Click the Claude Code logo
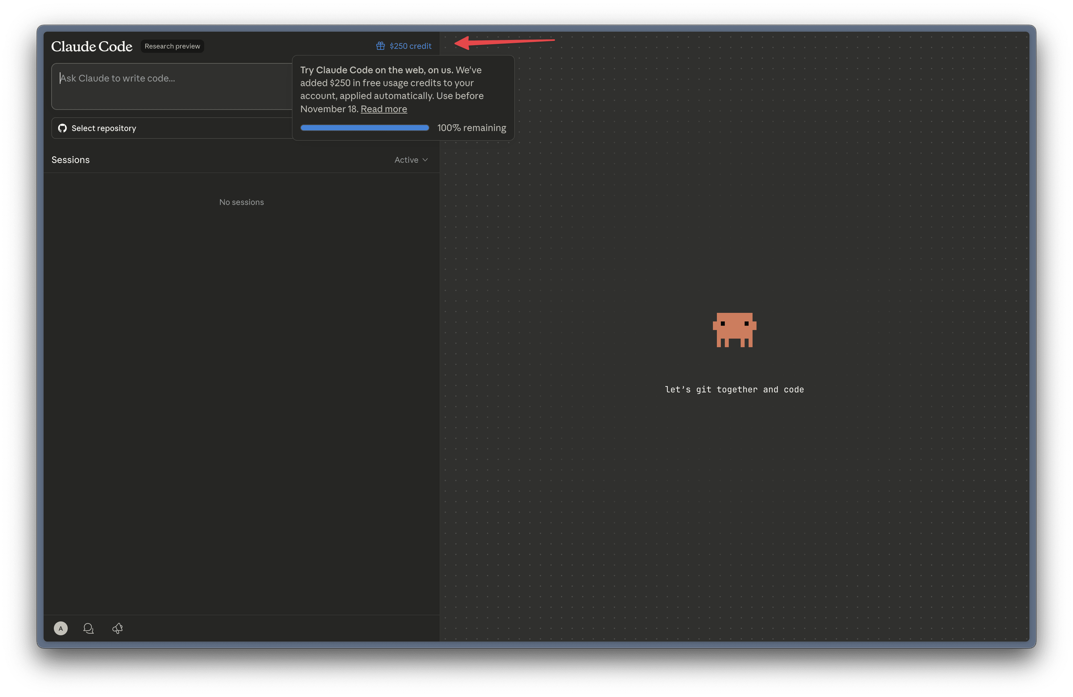Viewport: 1073px width, 697px height. click(x=92, y=47)
